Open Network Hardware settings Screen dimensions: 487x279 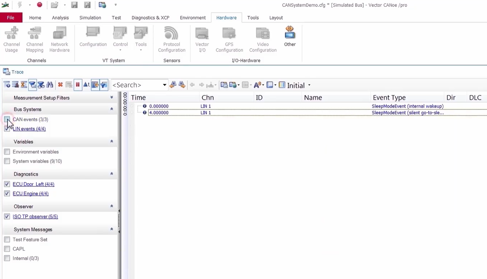(59, 40)
